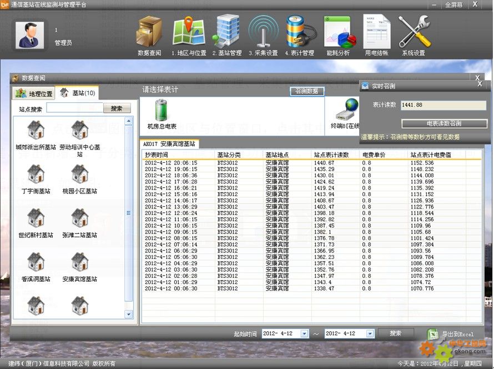Open 系统设置 tools icon
The height and width of the screenshot is (369, 494).
pyautogui.click(x=414, y=33)
